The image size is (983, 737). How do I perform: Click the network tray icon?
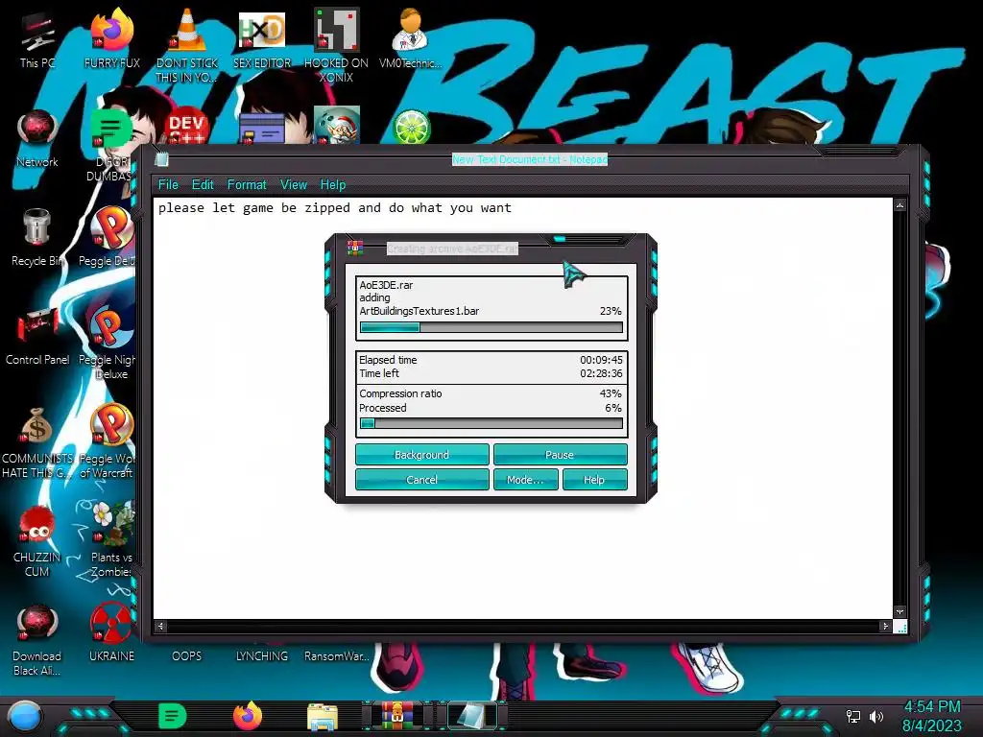[853, 716]
